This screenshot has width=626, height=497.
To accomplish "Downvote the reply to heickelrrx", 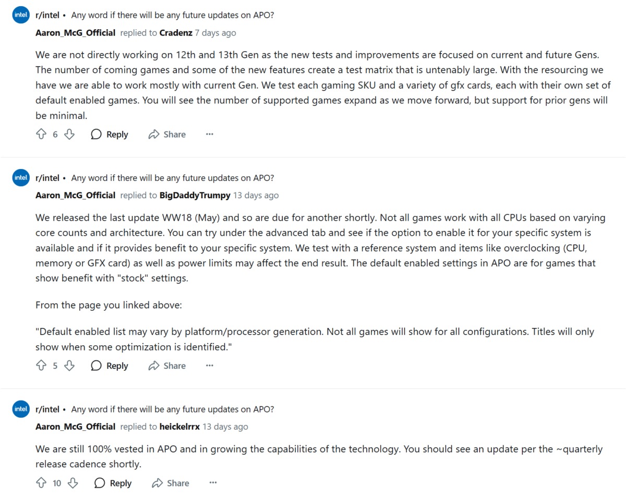I will tap(73, 483).
